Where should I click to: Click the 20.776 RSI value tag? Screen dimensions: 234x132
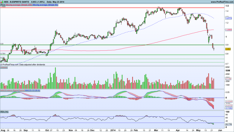pyautogui.click(x=228, y=124)
